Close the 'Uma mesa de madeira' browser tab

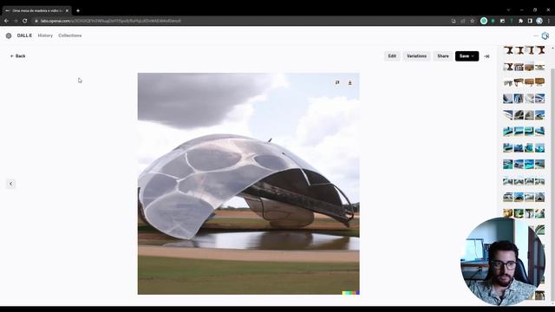(x=67, y=10)
